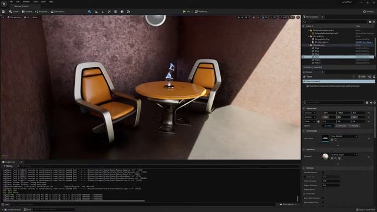Open the Tools menu
Image resolution: width=377 pixels, height=212 pixels.
[35, 2]
